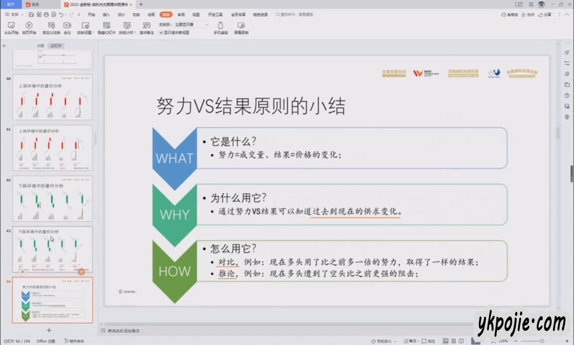Viewport: 574px width, 345px height.
Task: Switch slide panel to Slides (幻灯片) view
Action: (57, 46)
